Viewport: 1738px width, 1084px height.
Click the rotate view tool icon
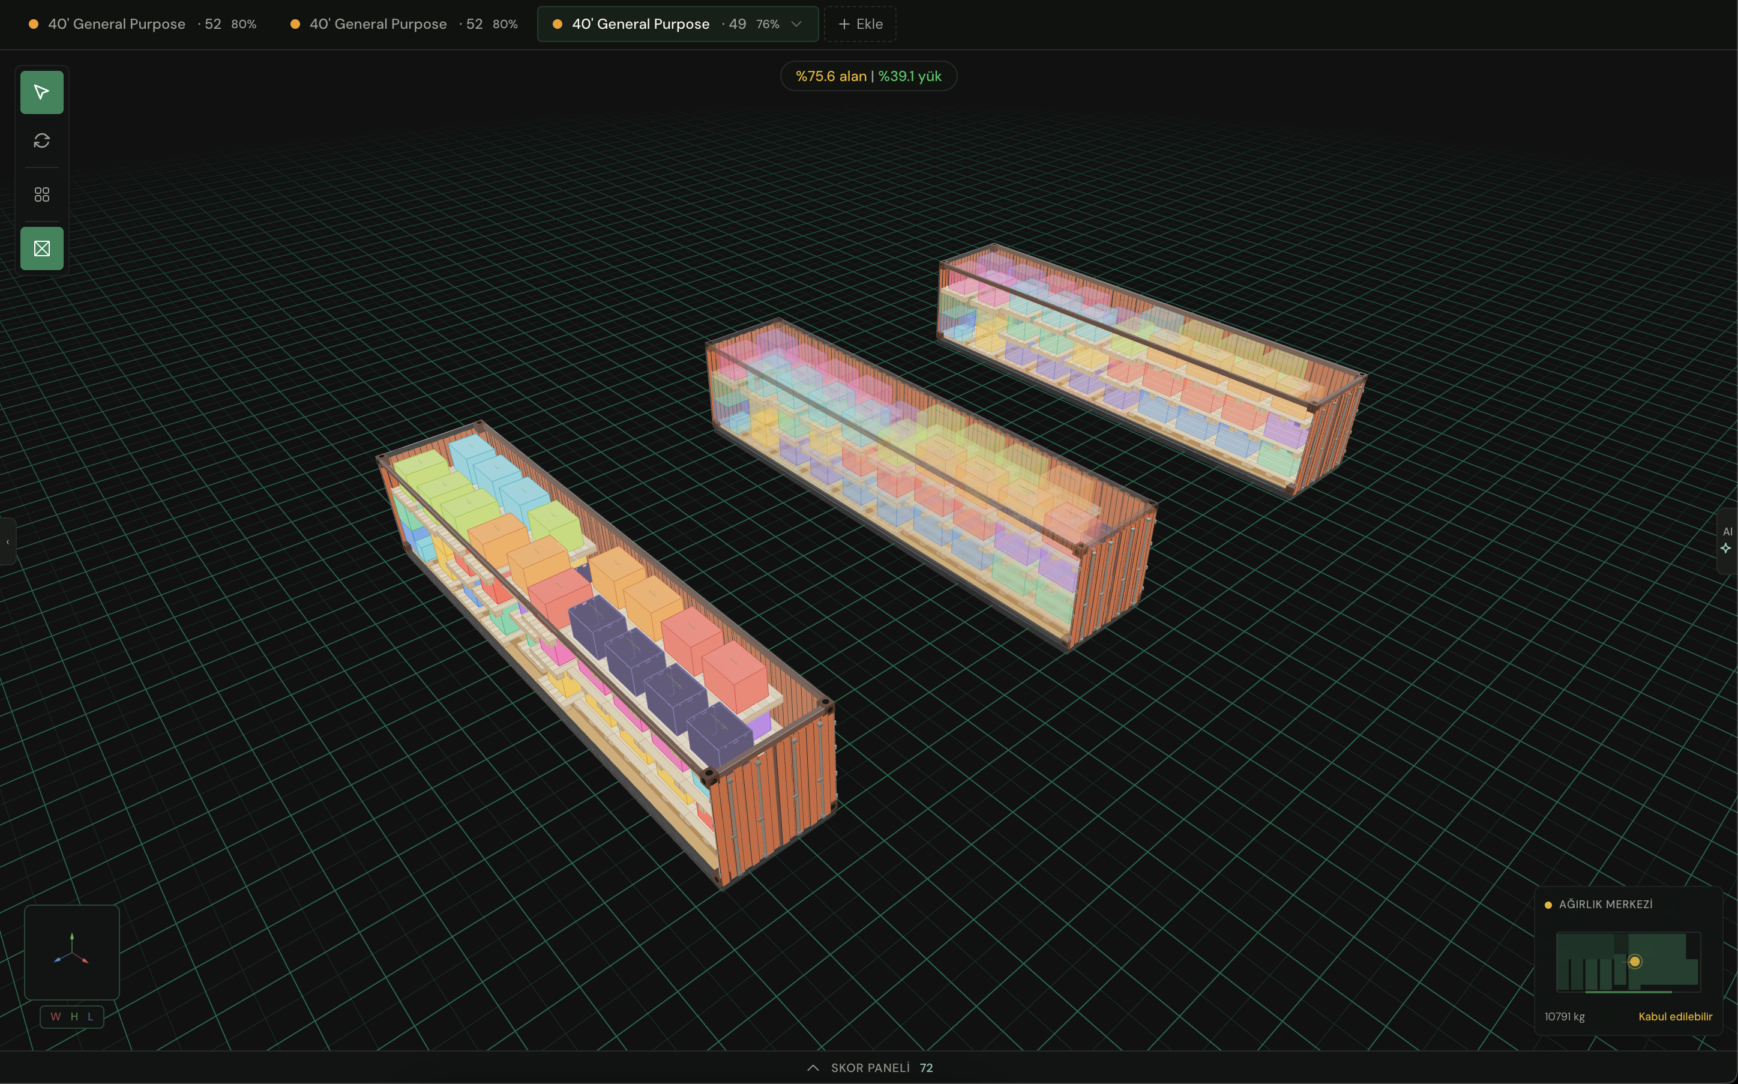click(x=41, y=140)
